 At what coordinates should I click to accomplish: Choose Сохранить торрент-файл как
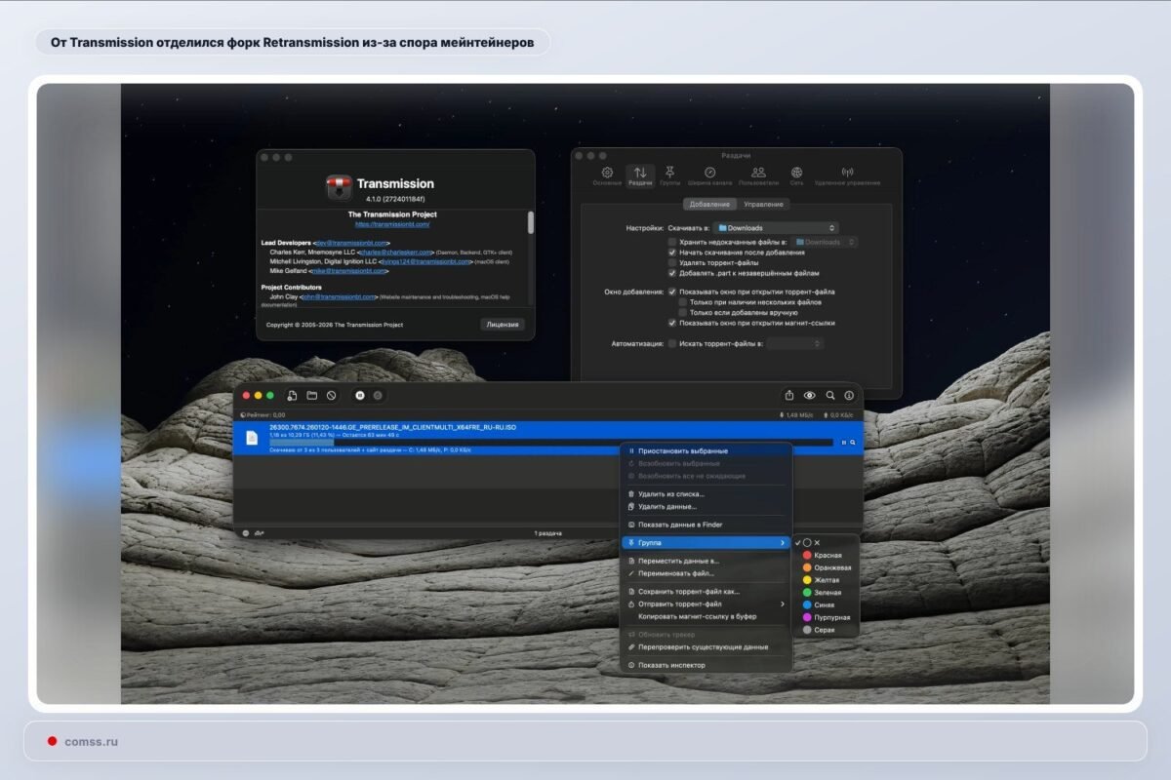pos(706,591)
